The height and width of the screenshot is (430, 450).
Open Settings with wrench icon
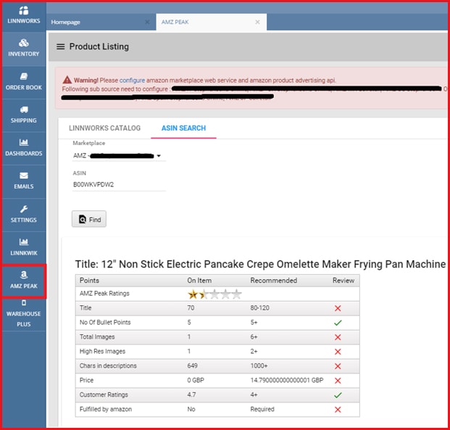(23, 214)
